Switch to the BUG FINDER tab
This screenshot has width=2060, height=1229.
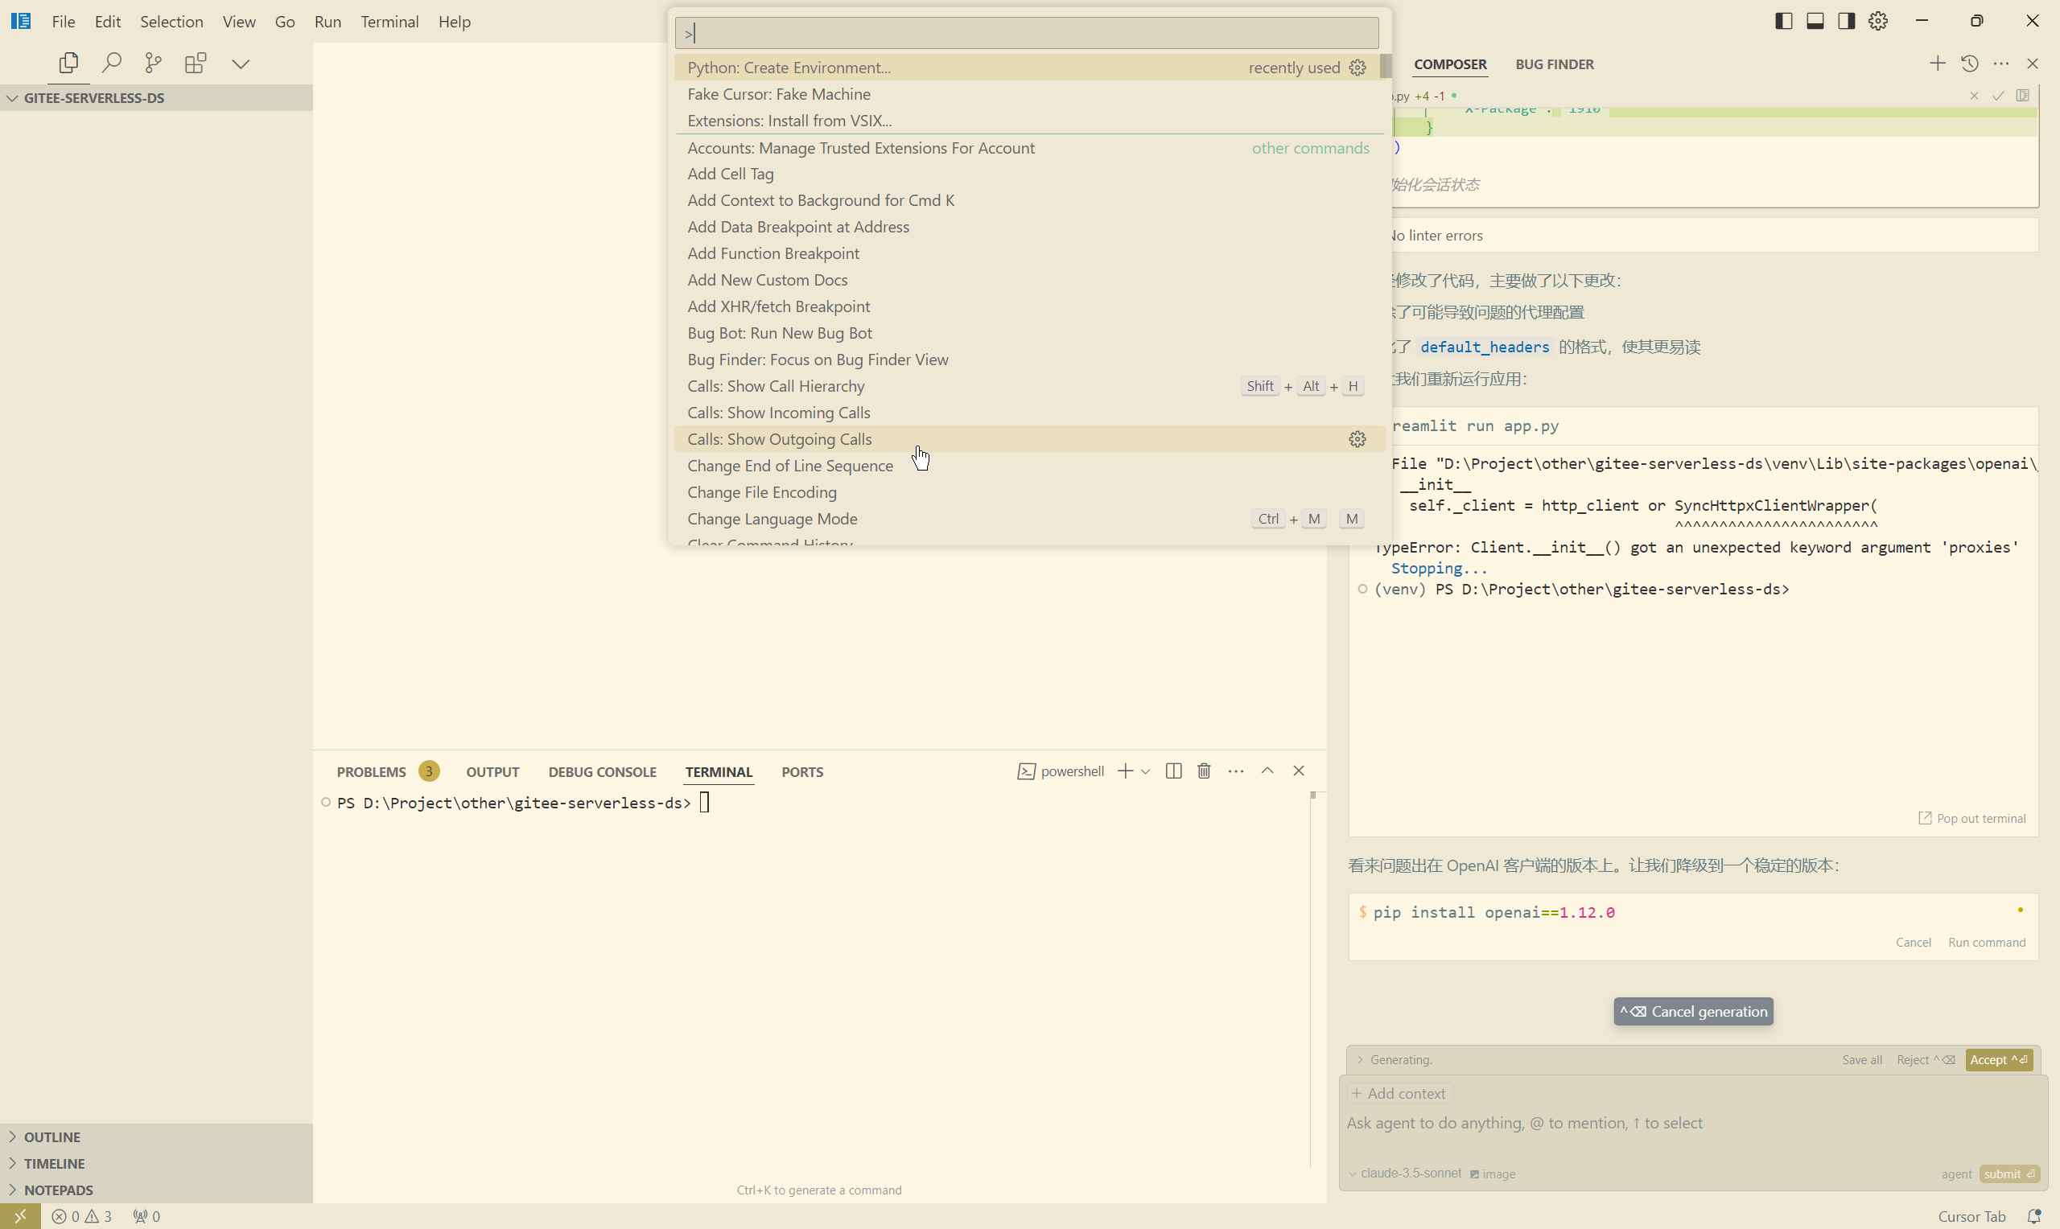tap(1554, 64)
